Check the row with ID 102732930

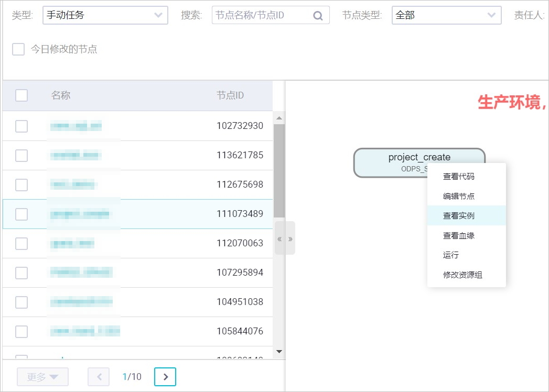pyautogui.click(x=21, y=126)
